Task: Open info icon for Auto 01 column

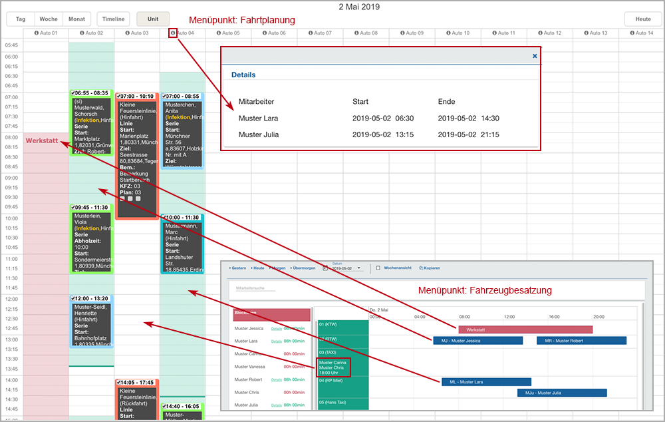Action: click(x=37, y=33)
